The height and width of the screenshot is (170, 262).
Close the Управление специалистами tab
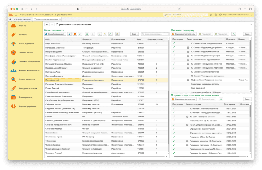[x=60, y=19]
